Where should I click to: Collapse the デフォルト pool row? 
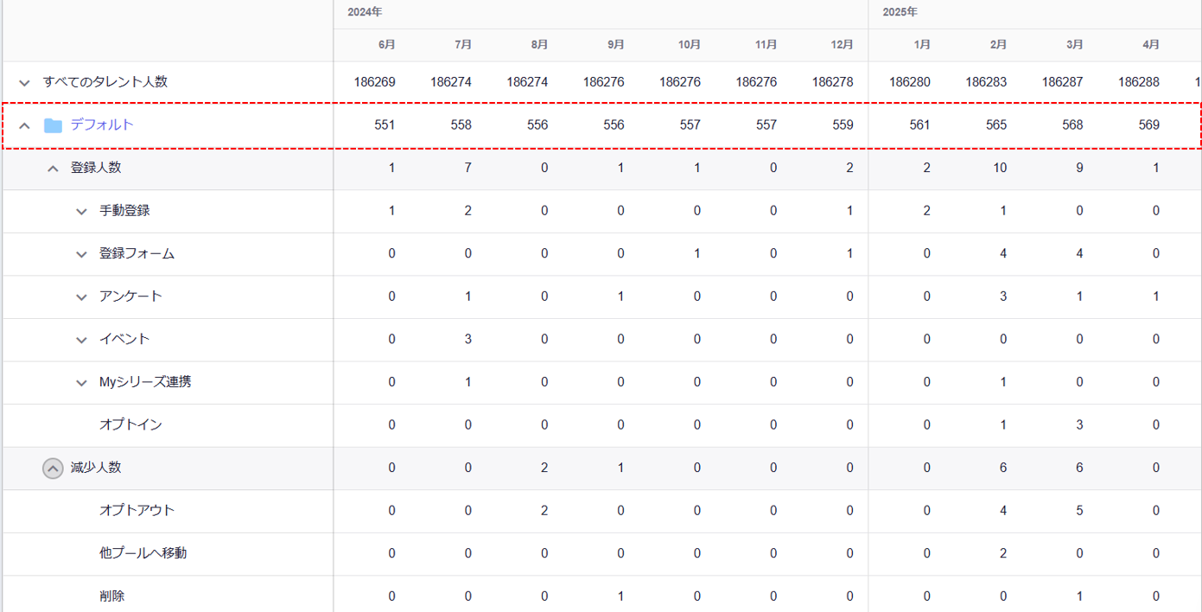[25, 125]
